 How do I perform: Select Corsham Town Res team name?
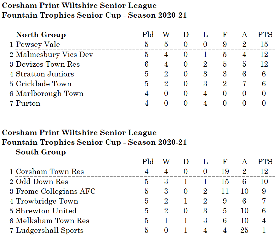pyautogui.click(x=50, y=172)
